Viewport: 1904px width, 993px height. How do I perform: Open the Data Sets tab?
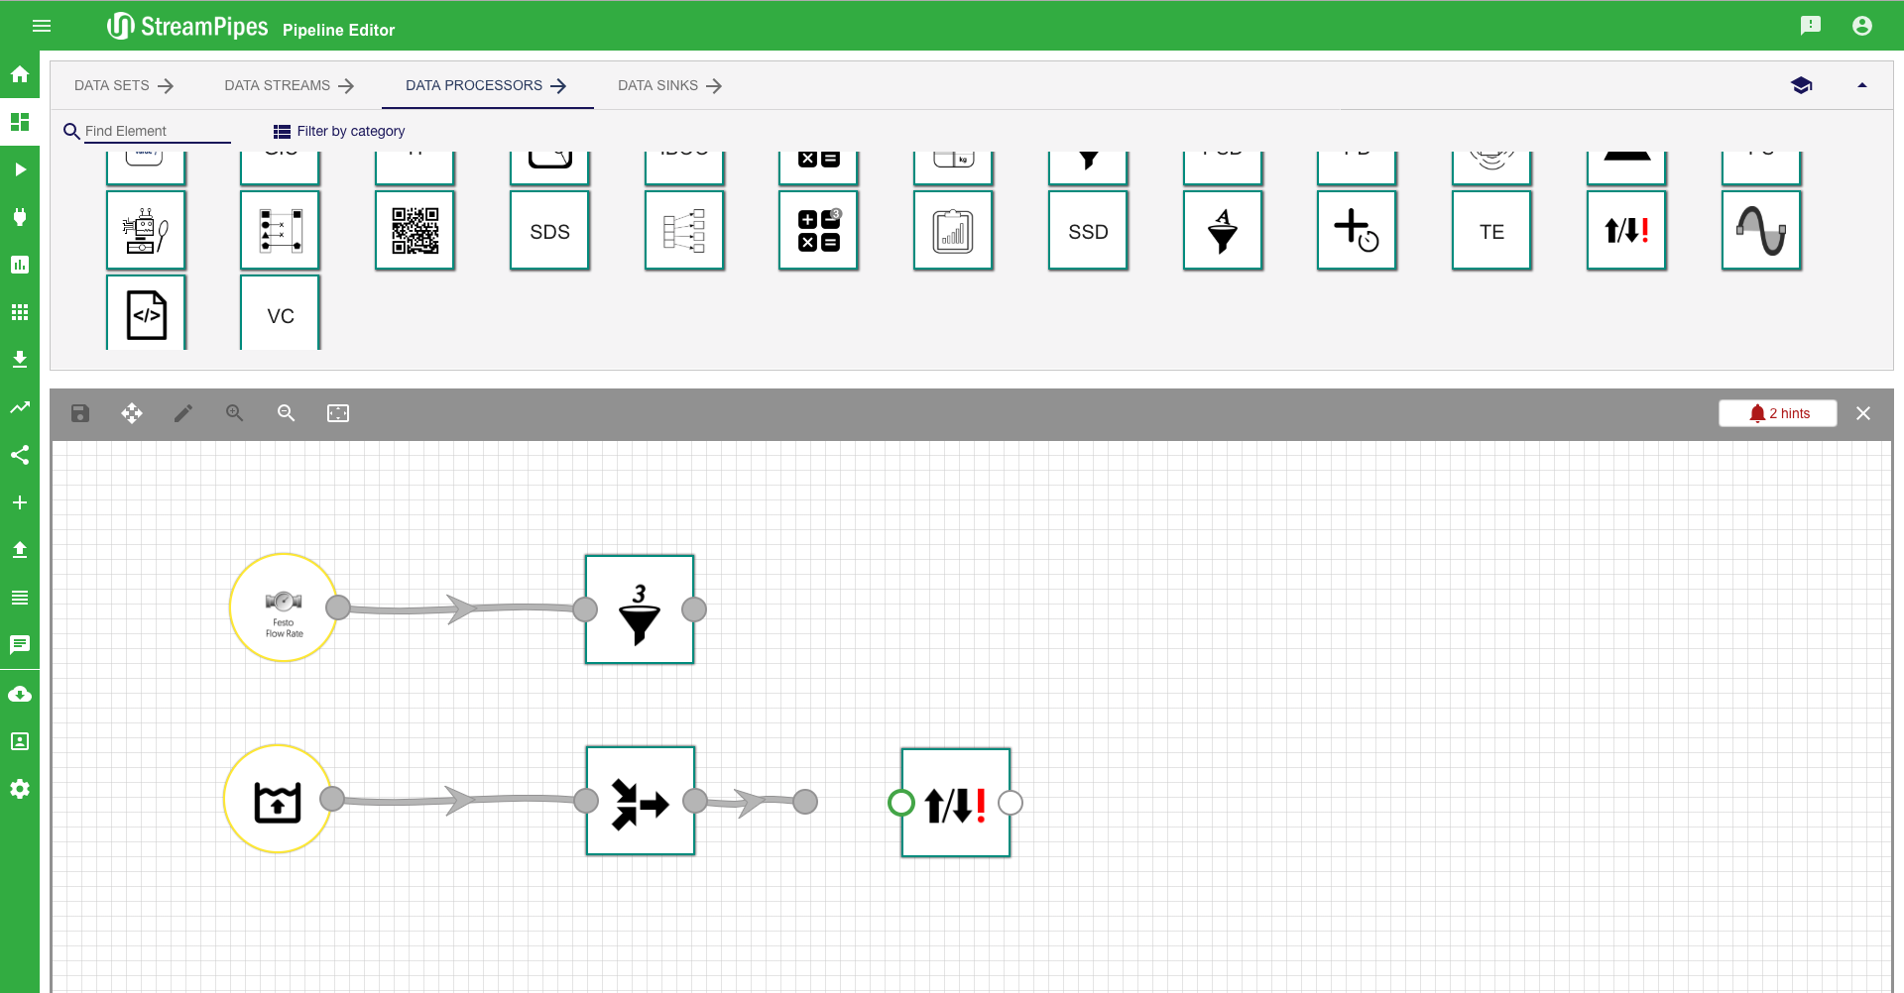click(124, 85)
